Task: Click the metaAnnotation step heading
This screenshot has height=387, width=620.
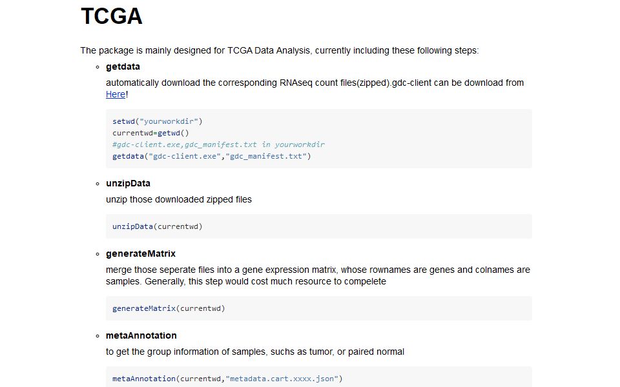Action: point(141,335)
